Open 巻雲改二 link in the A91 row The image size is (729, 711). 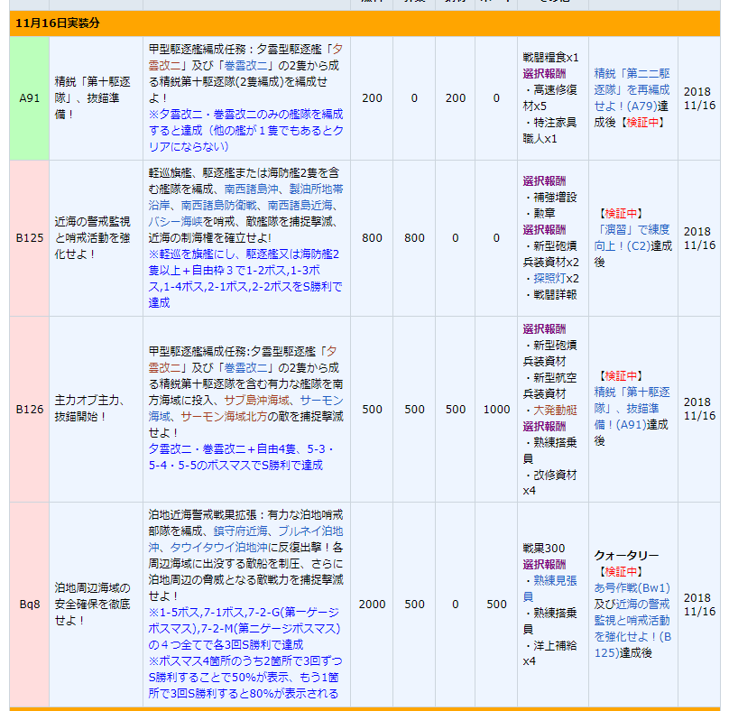click(x=246, y=66)
